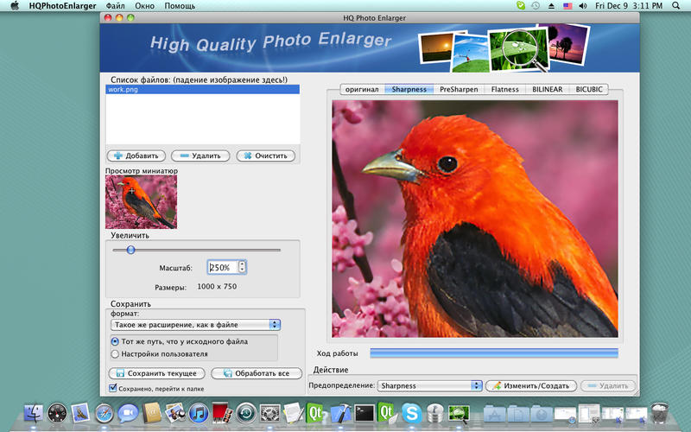Switch to the BILINEAR tab
The image size is (691, 432).
click(548, 89)
